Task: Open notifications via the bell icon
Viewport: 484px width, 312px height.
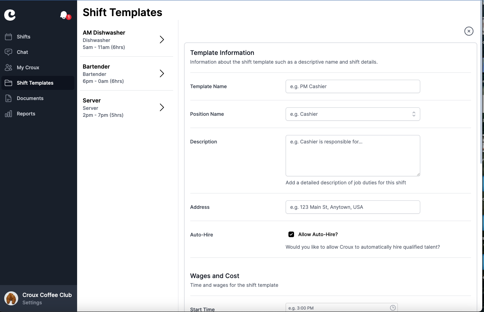Action: [64, 15]
